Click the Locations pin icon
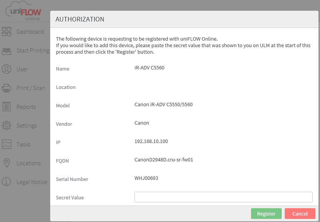320x222 pixels. pyautogui.click(x=7, y=163)
